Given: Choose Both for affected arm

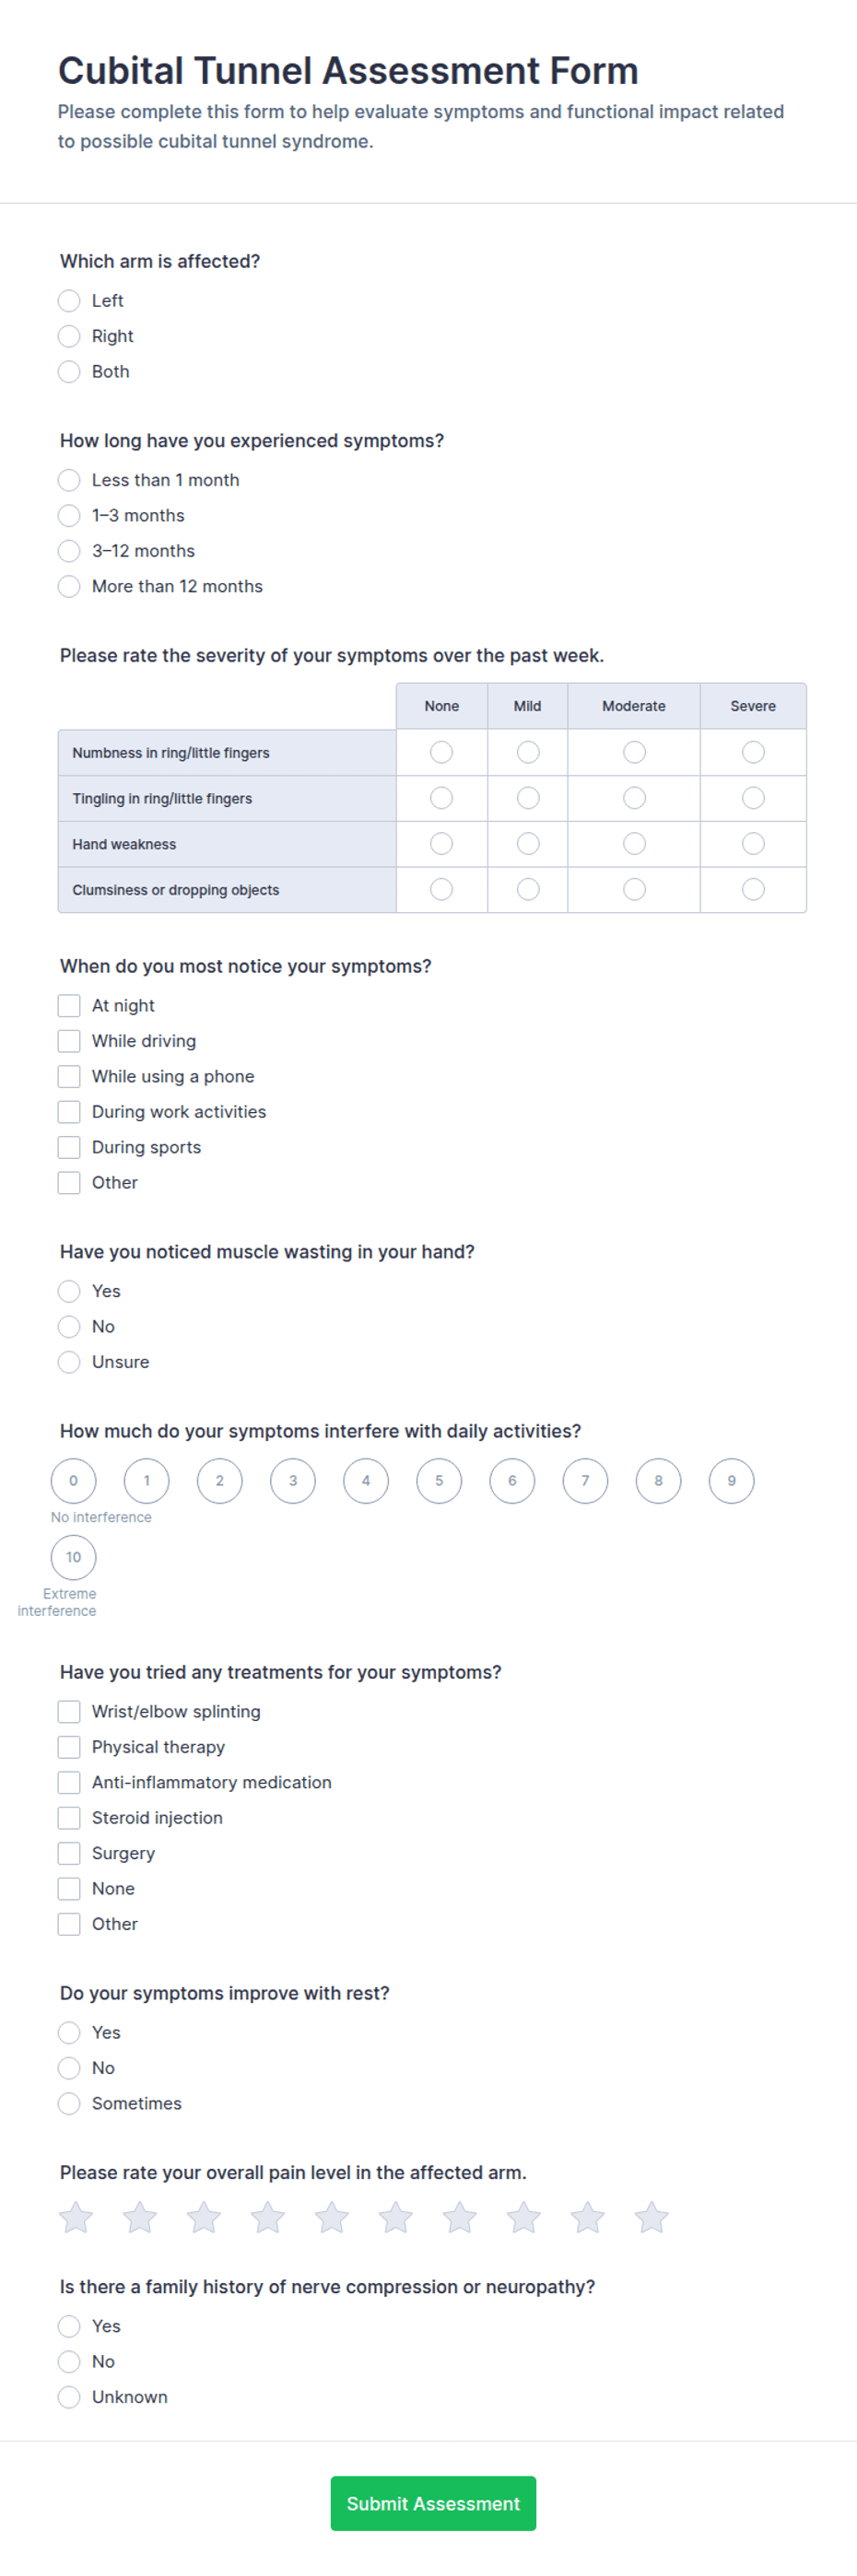Looking at the screenshot, I should coord(69,371).
